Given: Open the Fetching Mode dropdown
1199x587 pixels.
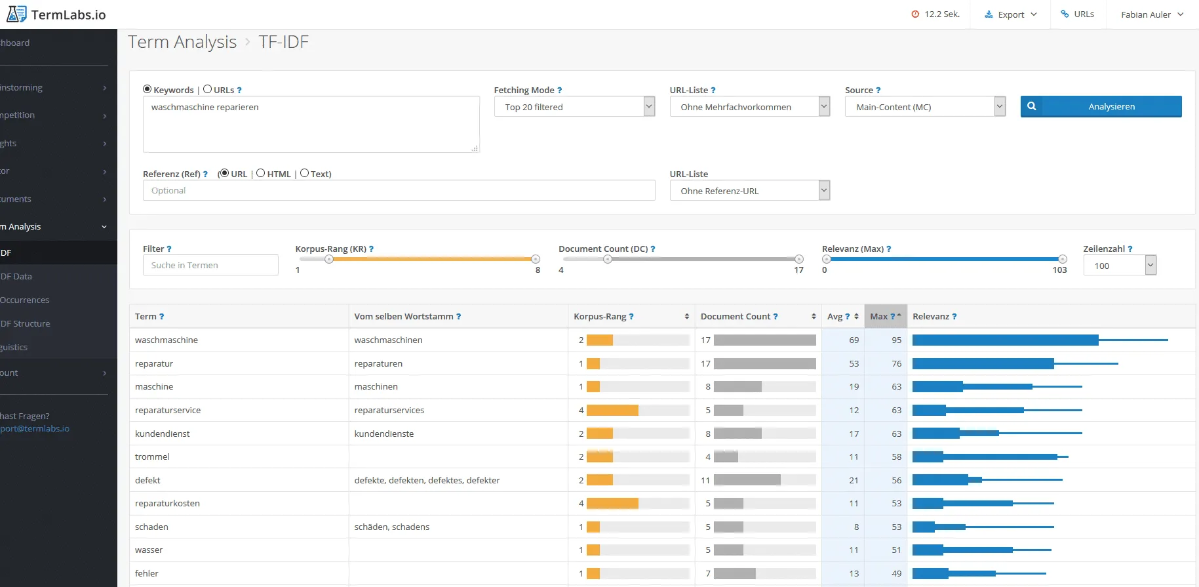Looking at the screenshot, I should click(574, 107).
